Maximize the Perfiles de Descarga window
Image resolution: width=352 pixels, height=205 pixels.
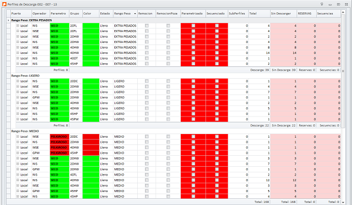[339, 4]
